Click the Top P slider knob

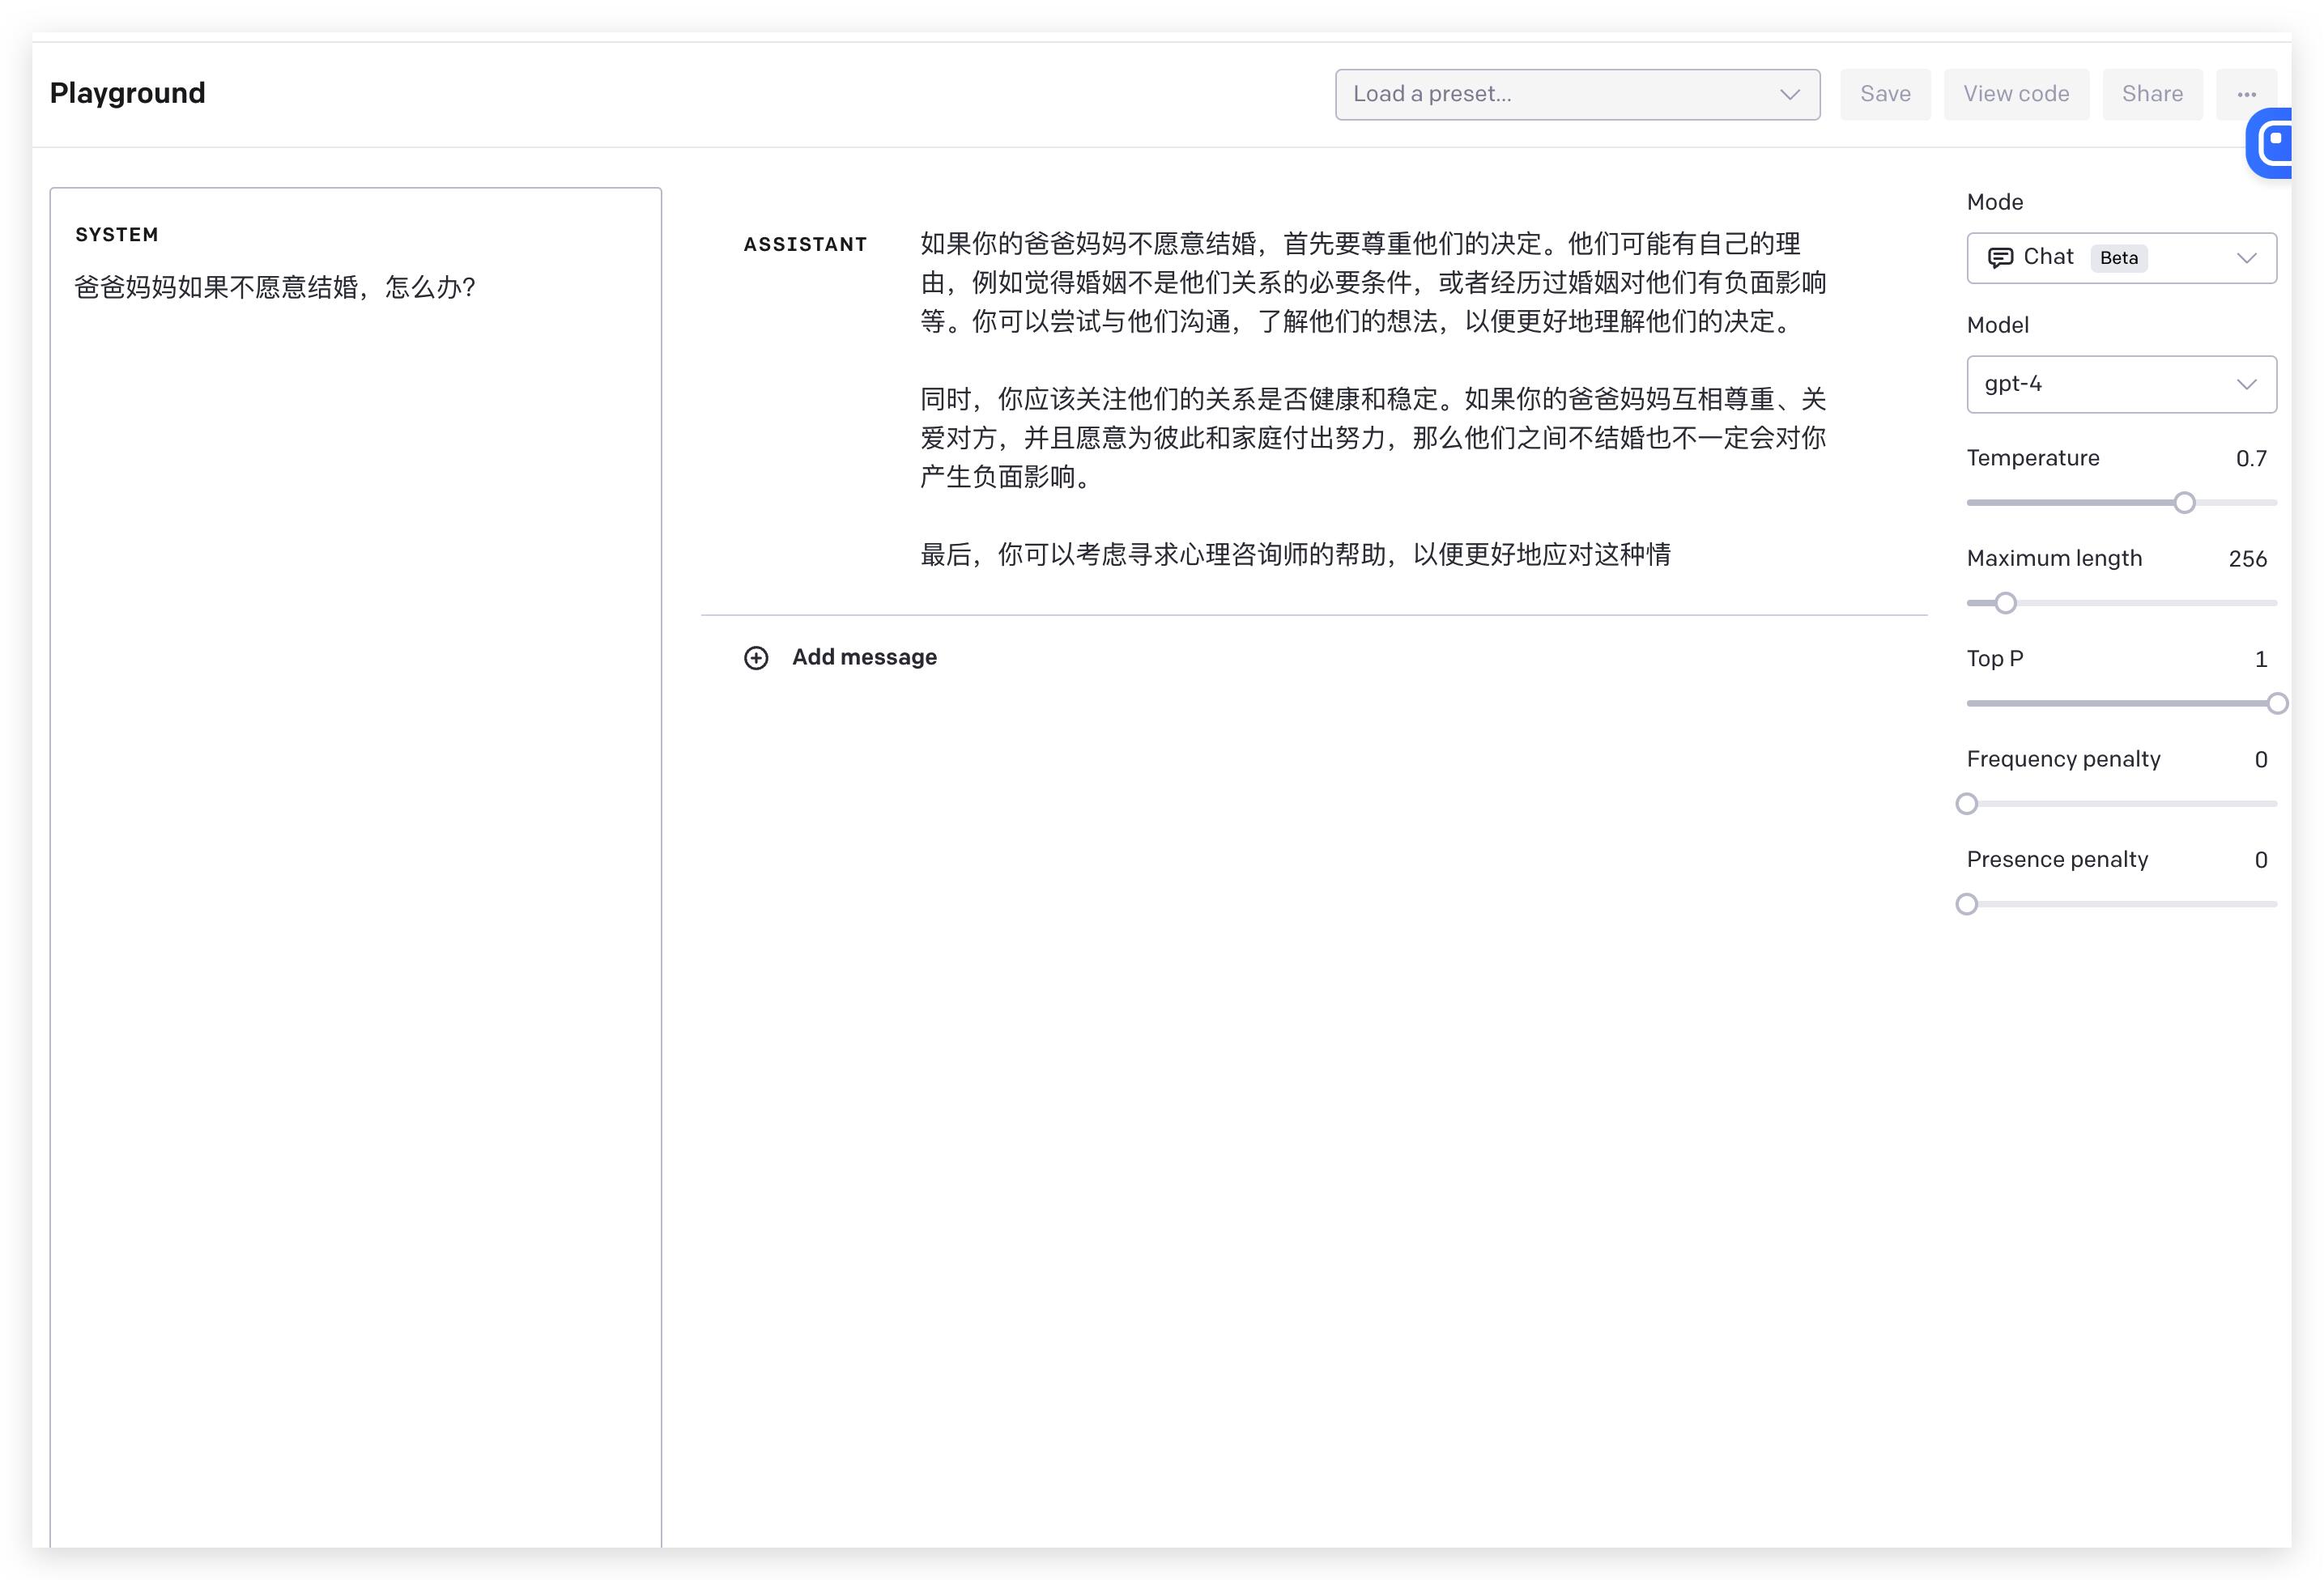[2277, 703]
